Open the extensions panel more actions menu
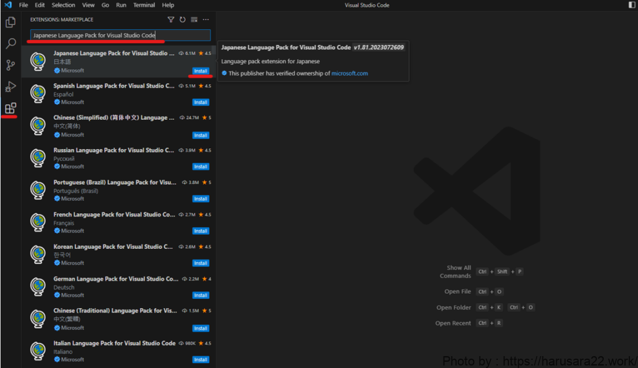Viewport: 638px width, 368px height. [206, 20]
